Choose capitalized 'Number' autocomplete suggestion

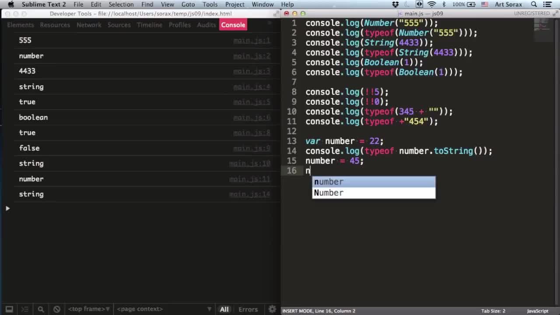tap(374, 193)
